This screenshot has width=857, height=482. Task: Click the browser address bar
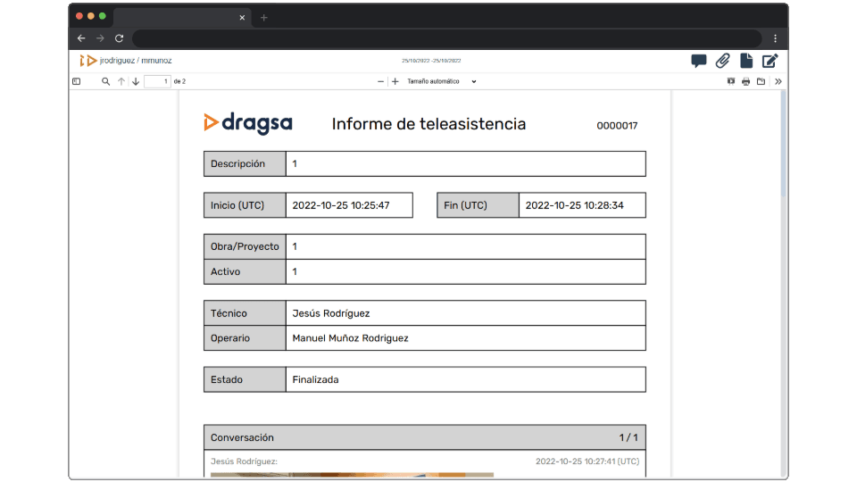(x=447, y=38)
